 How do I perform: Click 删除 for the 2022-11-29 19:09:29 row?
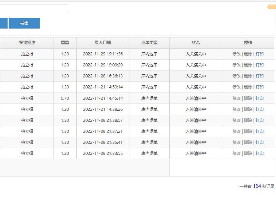[x=248, y=65]
